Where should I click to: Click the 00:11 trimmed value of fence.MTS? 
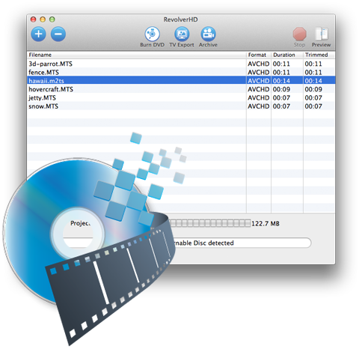click(313, 73)
